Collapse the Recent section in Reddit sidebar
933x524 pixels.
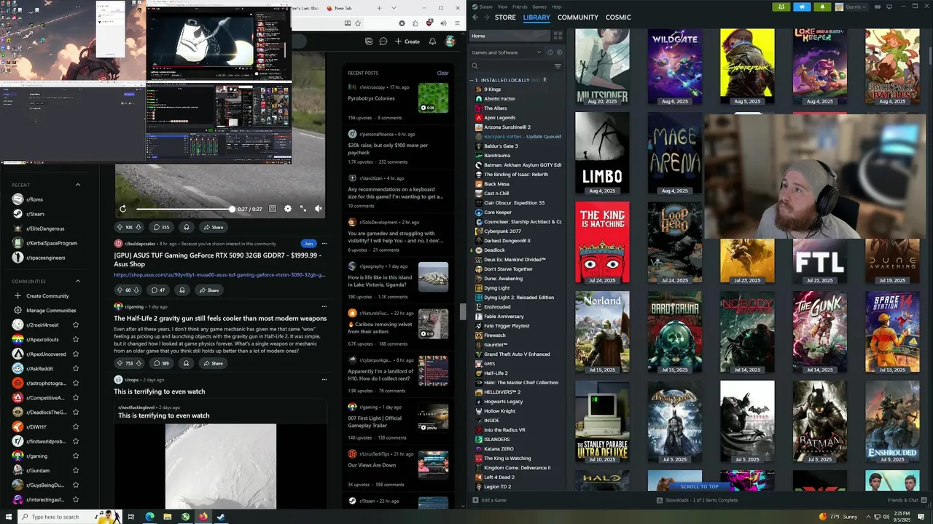[x=78, y=185]
